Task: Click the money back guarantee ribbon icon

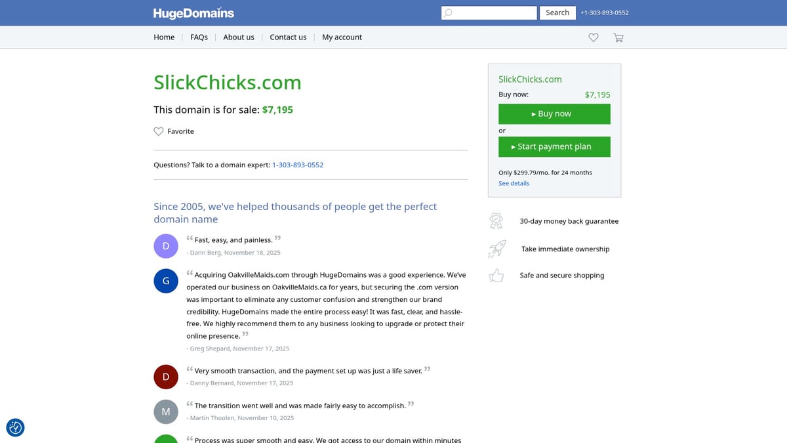Action: (496, 221)
